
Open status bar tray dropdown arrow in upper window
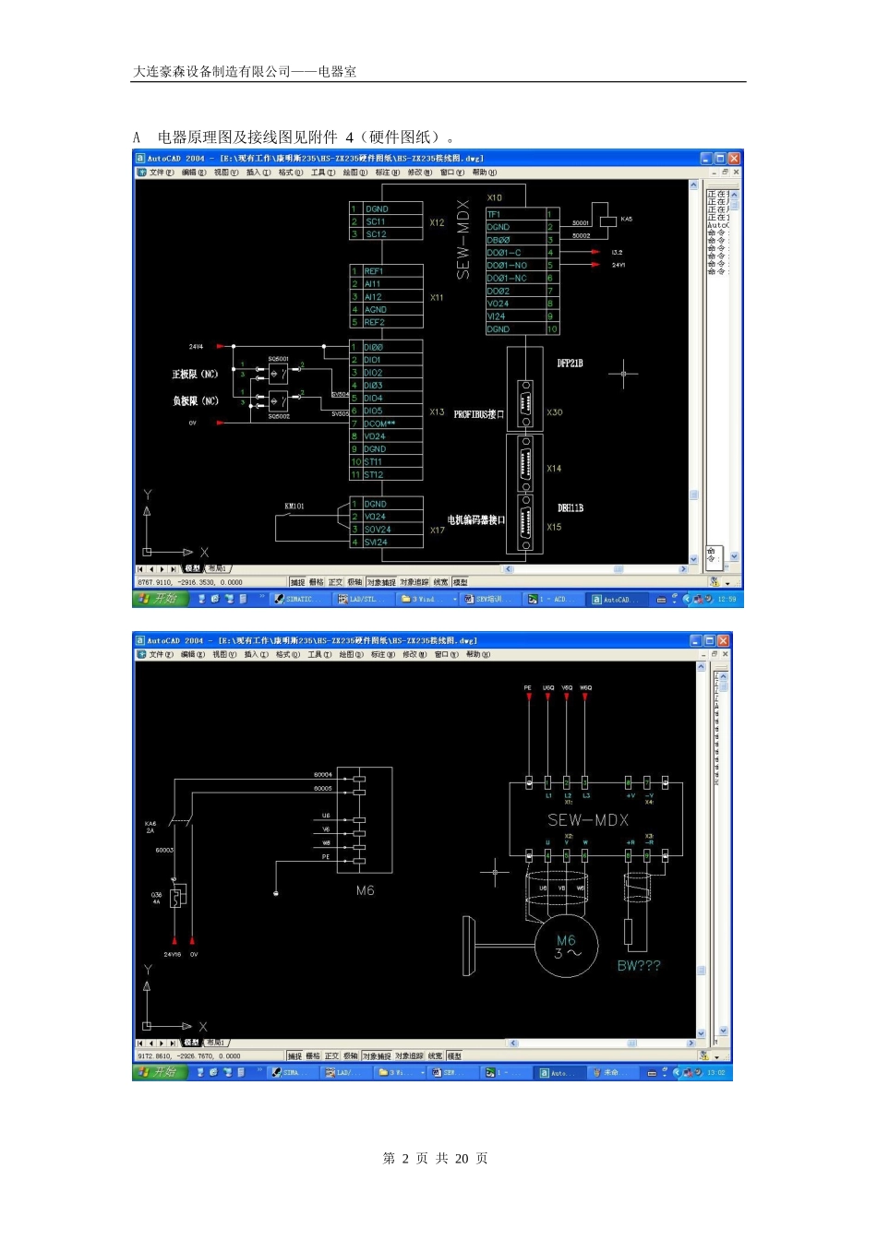click(x=727, y=583)
